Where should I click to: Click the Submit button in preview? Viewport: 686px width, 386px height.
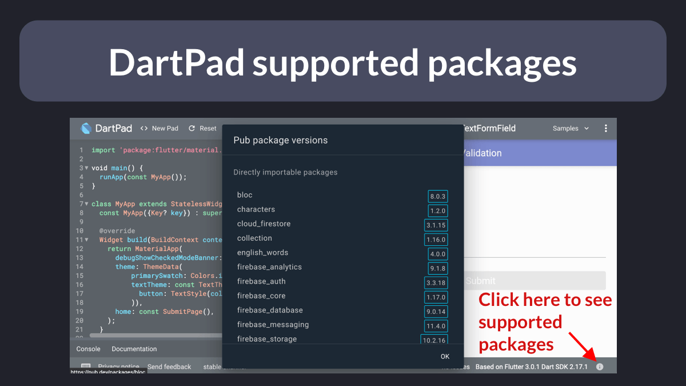coord(534,280)
